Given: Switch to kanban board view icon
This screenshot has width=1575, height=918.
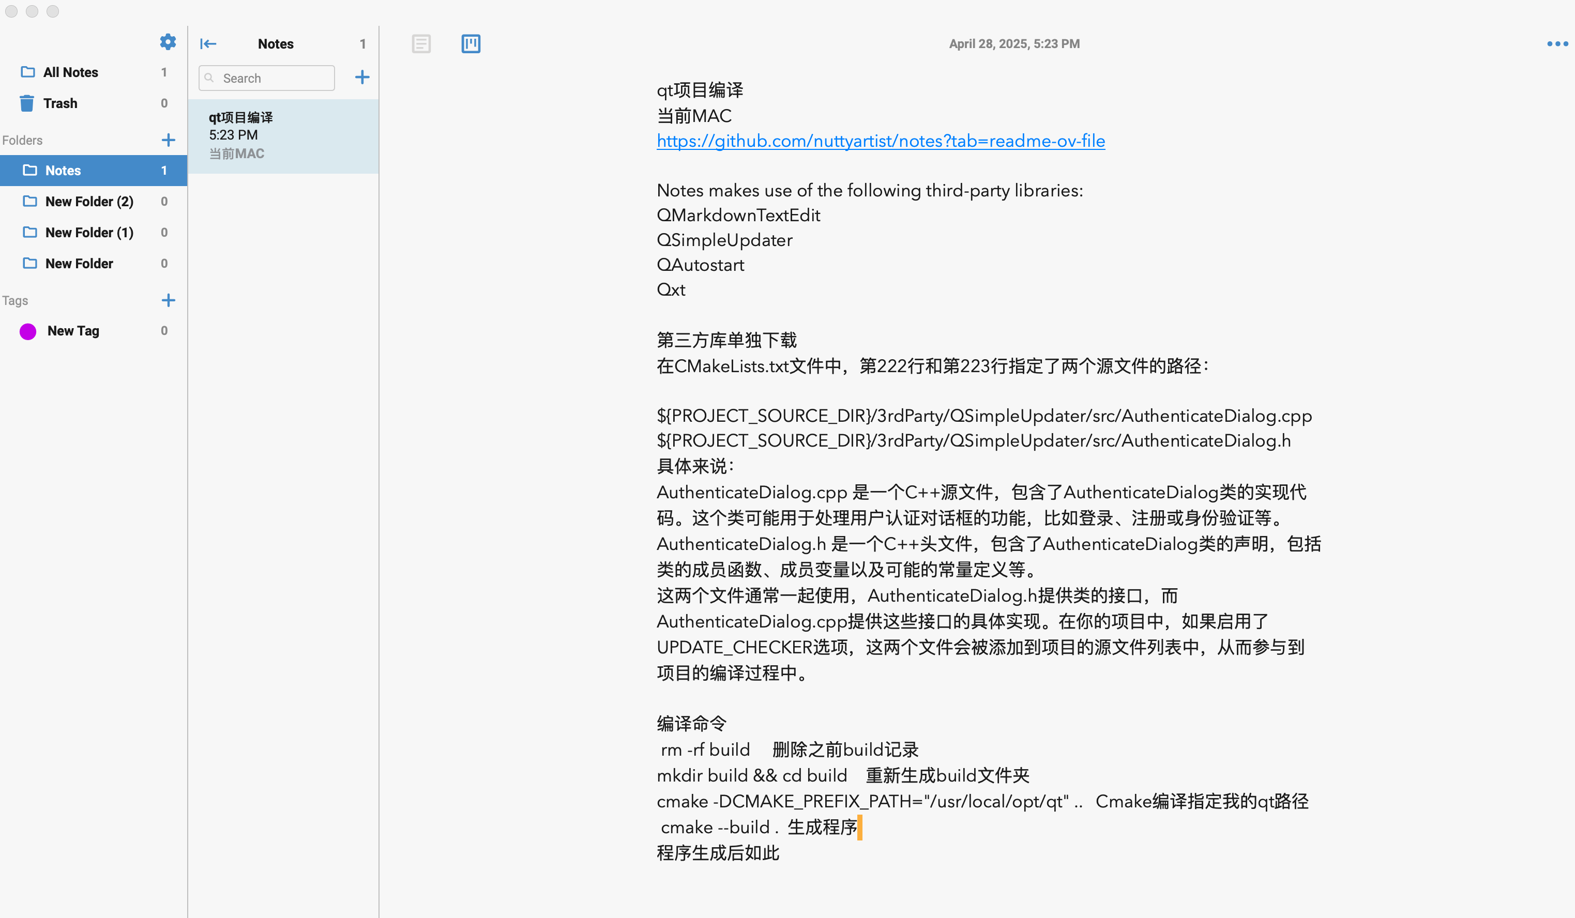Looking at the screenshot, I should (471, 44).
